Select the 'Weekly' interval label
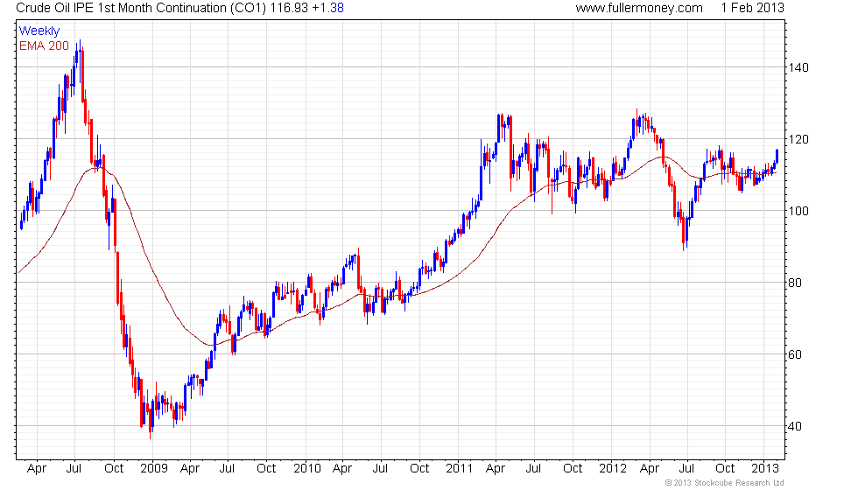This screenshot has width=858, height=490. 39,31
